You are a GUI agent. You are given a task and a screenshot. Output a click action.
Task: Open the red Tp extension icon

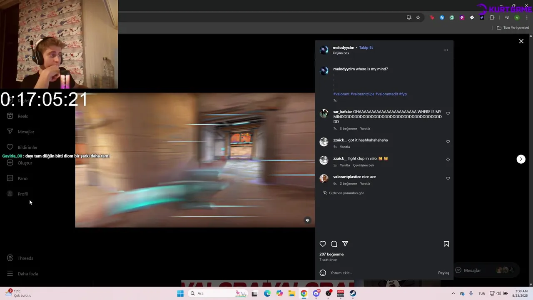(432, 17)
